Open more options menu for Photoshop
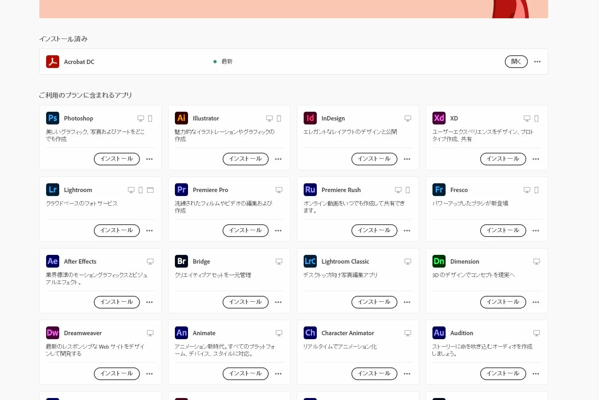599x400 pixels. [149, 159]
